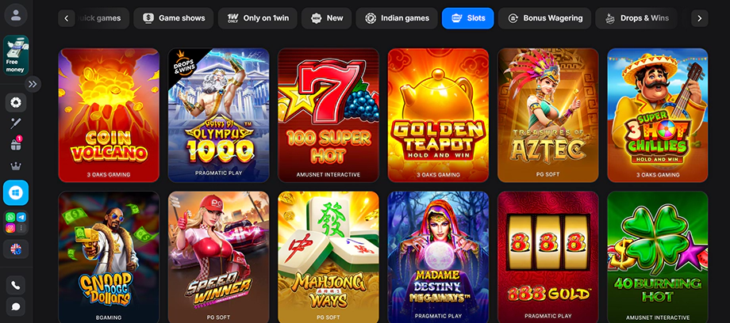The width and height of the screenshot is (730, 323).
Task: Show next categories with right arrow
Action: point(699,18)
